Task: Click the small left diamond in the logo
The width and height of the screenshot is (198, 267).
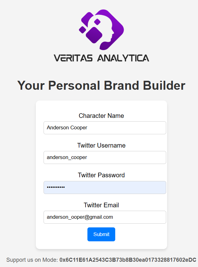Action: [82, 29]
